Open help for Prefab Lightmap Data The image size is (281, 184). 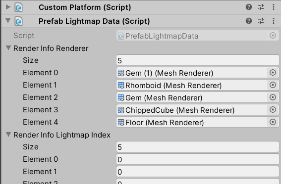tap(249, 21)
